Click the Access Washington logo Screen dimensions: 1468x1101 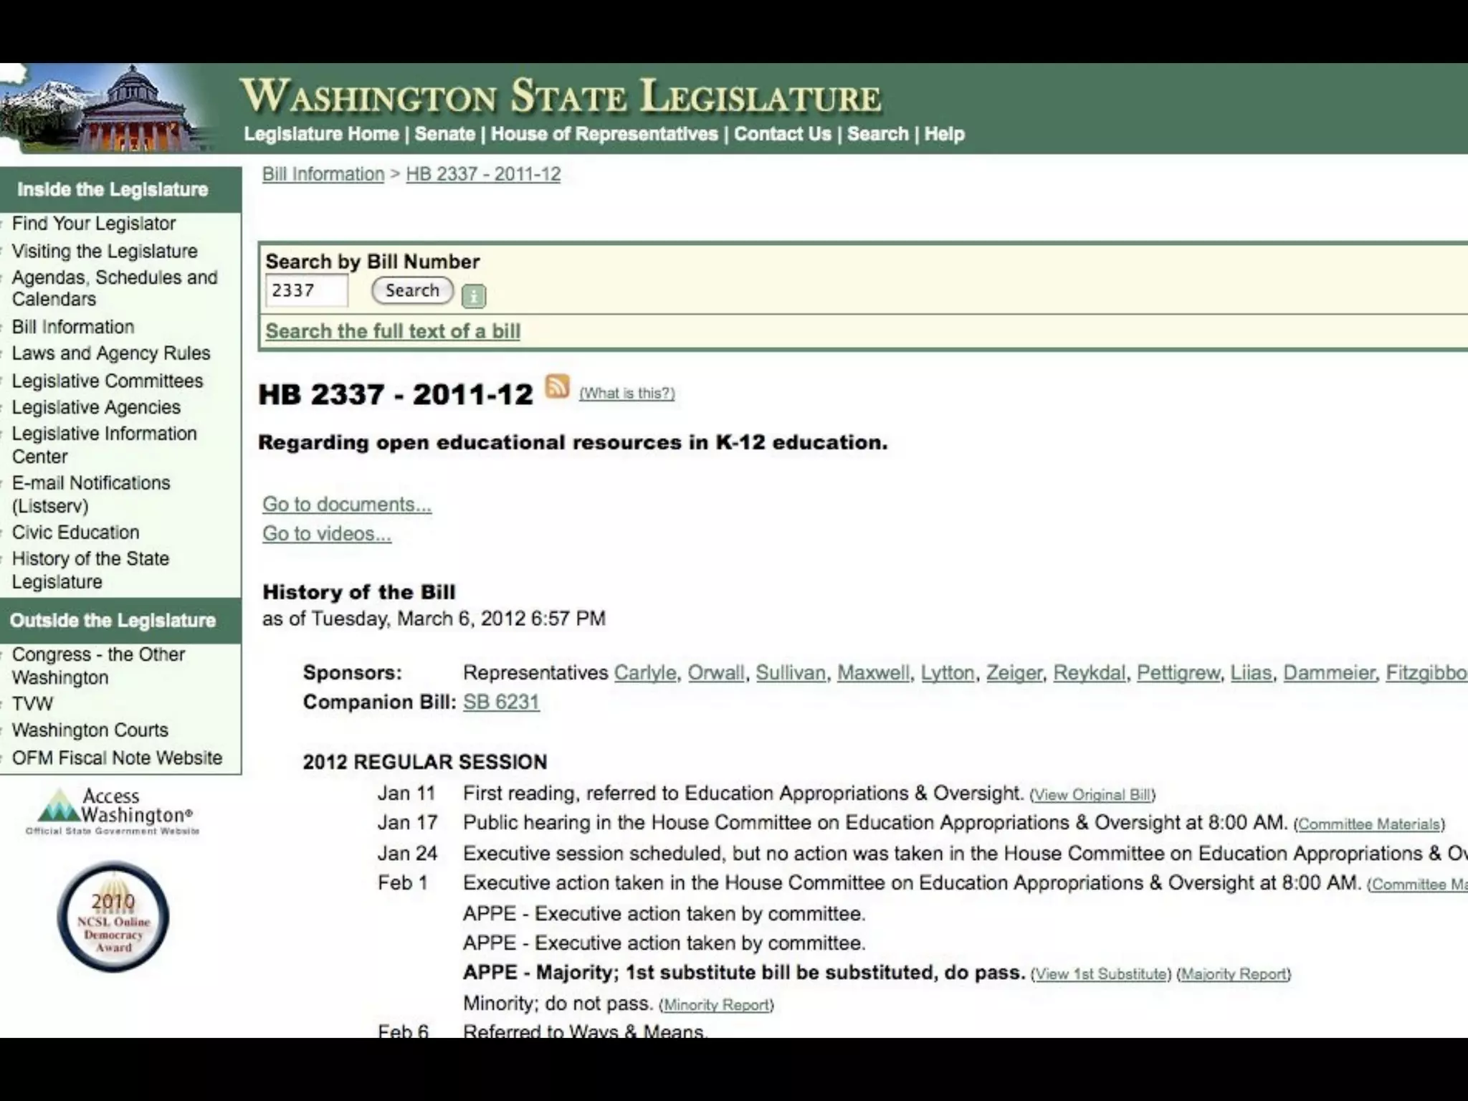(x=113, y=811)
